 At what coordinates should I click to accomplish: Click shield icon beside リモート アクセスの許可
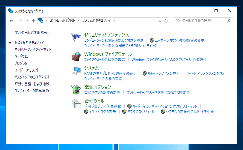[x=144, y=73]
